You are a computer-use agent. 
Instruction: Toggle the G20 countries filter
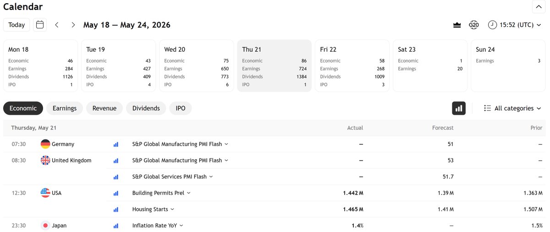point(474,25)
